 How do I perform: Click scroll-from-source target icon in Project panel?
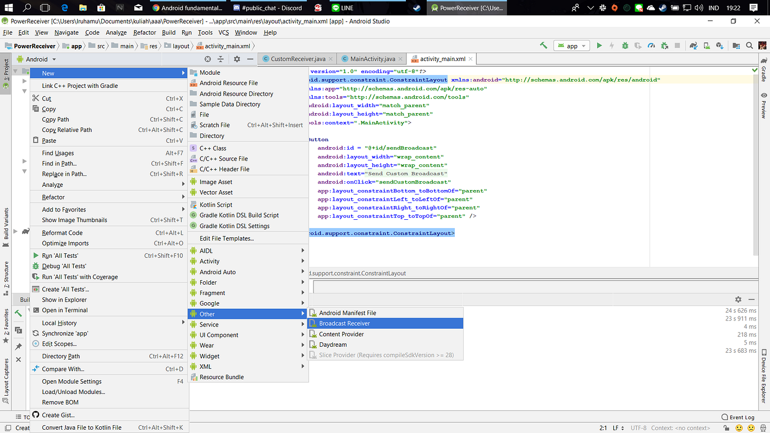point(207,59)
